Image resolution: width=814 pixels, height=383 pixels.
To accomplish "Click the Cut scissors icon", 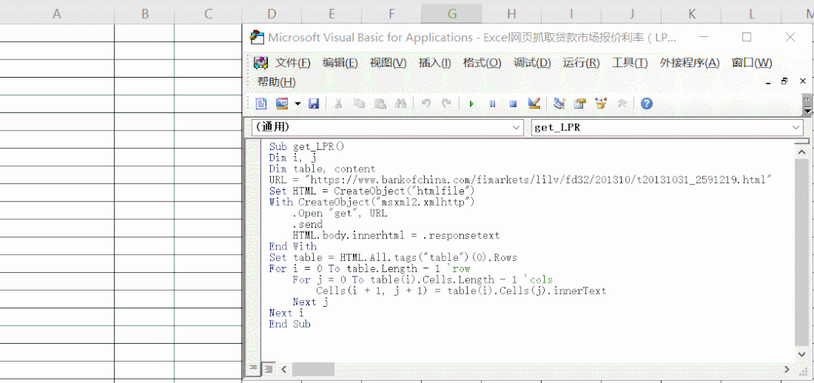I will point(338,104).
